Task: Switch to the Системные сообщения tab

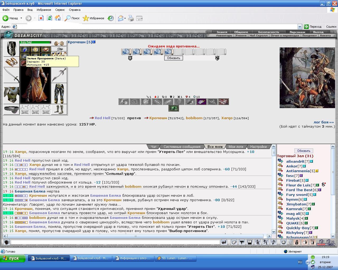Action: [182, 147]
